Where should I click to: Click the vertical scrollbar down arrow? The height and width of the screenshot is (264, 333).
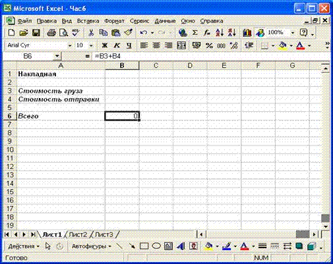326,226
